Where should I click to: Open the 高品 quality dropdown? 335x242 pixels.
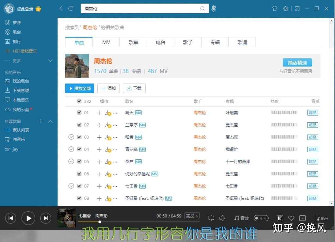click(192, 216)
